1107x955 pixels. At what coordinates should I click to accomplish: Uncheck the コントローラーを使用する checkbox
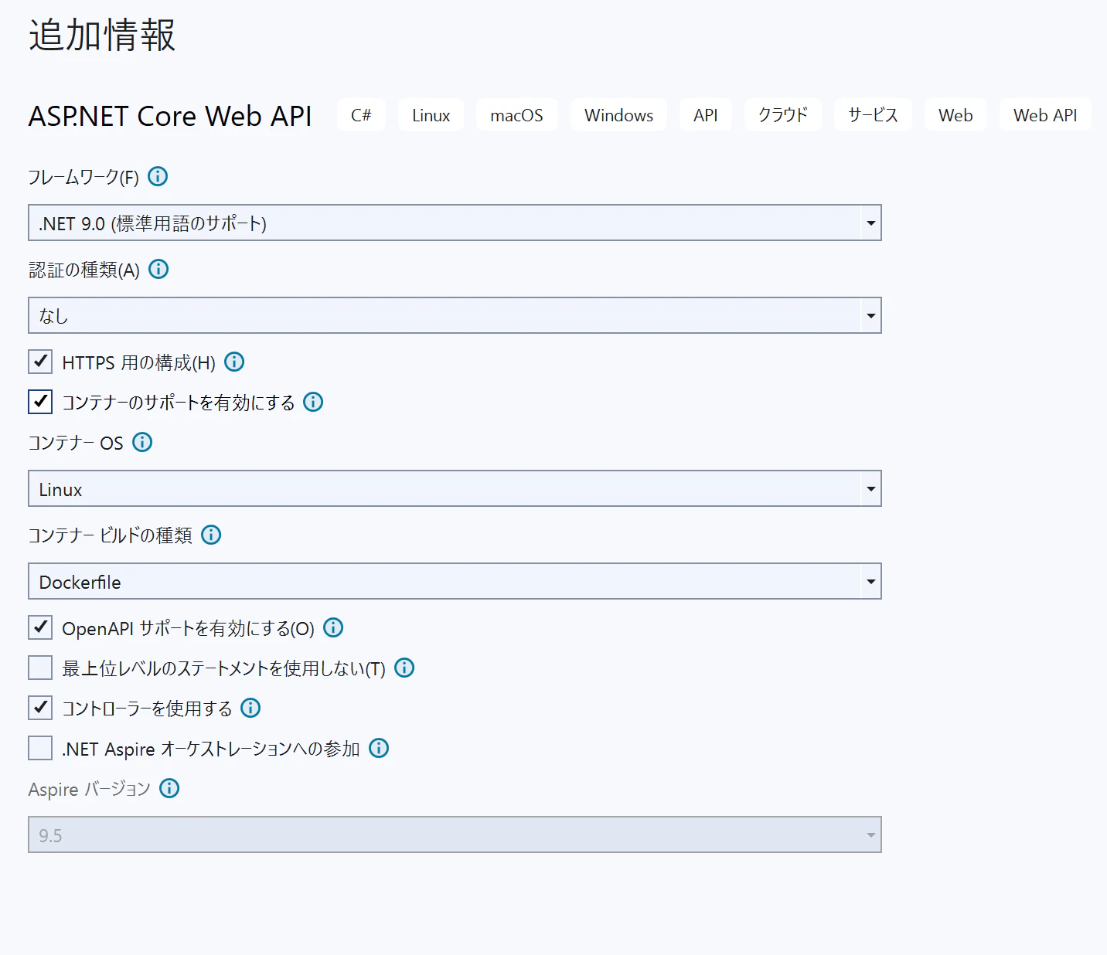pyautogui.click(x=40, y=708)
